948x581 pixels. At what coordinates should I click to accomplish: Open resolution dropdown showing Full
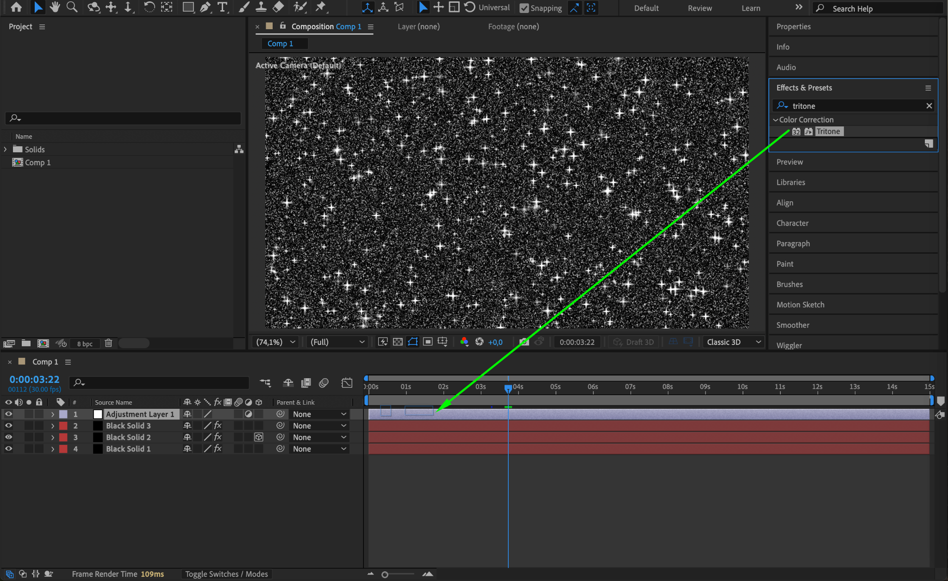click(x=337, y=342)
